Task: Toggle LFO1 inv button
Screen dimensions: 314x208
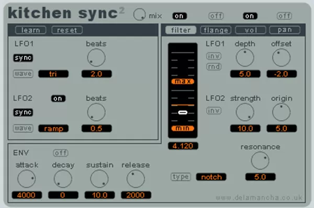Action: point(214,56)
